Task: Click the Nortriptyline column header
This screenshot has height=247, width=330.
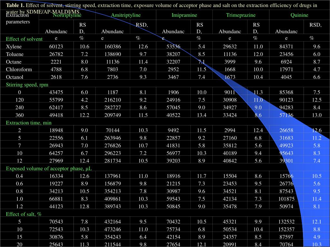Action: coord(67,15)
